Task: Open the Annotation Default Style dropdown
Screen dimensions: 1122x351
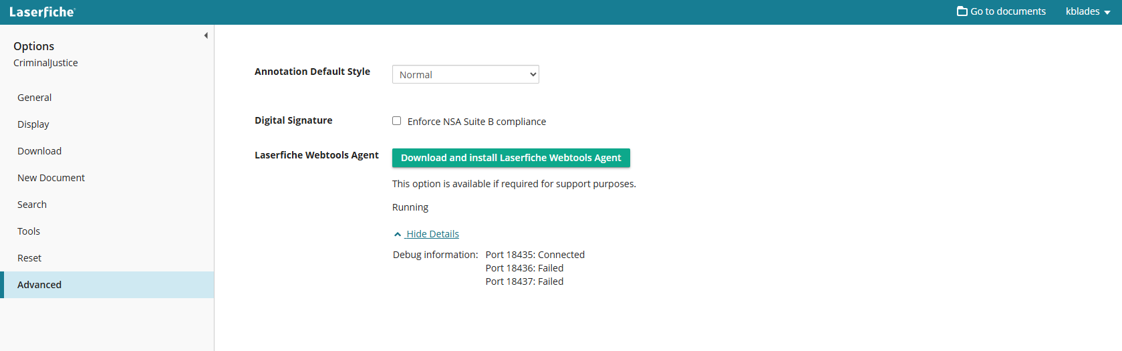Action: [x=465, y=75]
